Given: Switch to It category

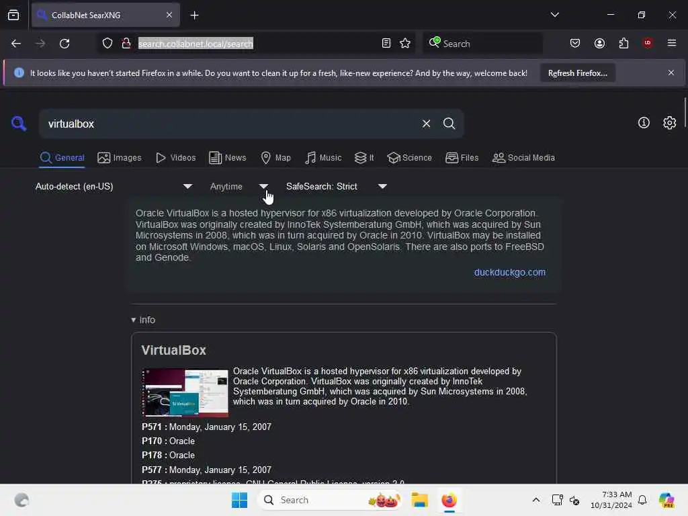Looking at the screenshot, I should (364, 157).
